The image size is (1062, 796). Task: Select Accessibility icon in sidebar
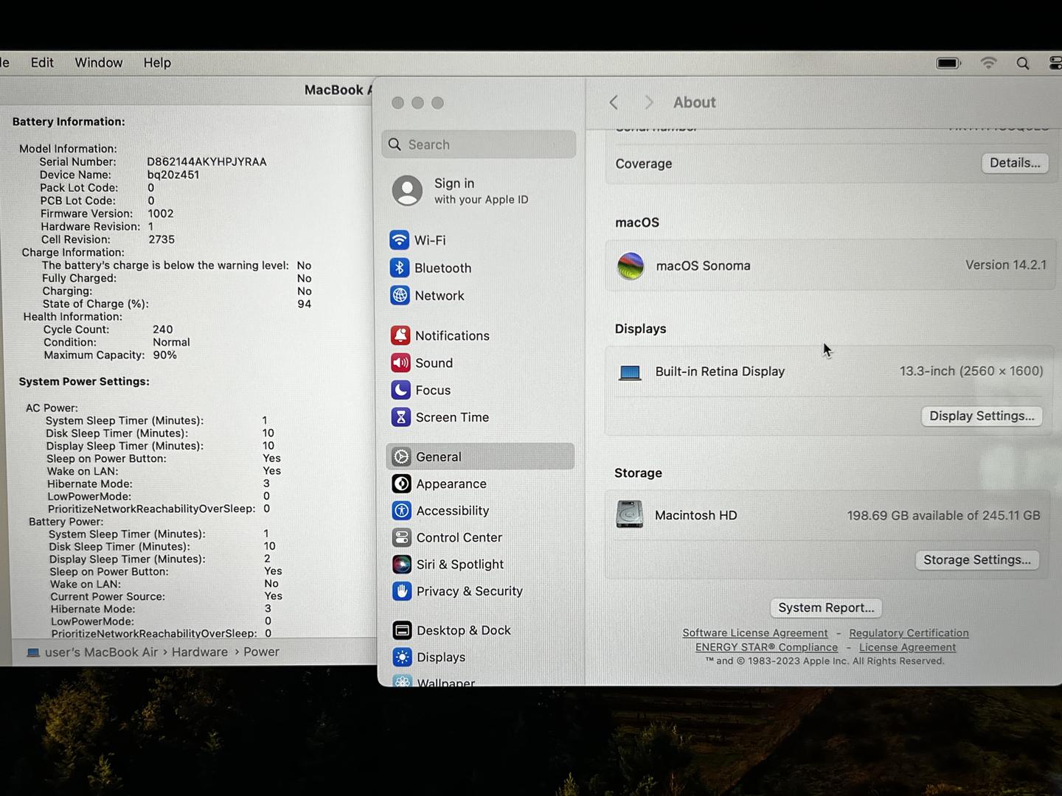401,511
